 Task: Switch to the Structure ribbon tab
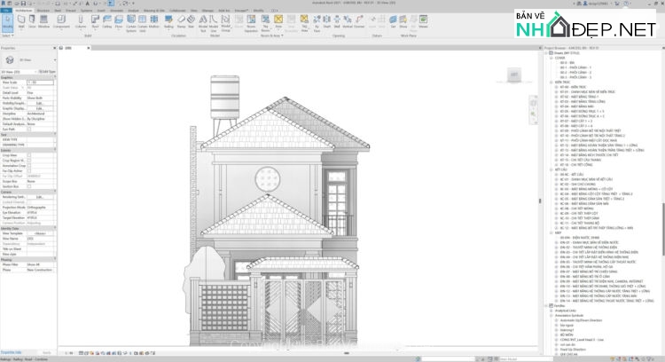point(43,11)
